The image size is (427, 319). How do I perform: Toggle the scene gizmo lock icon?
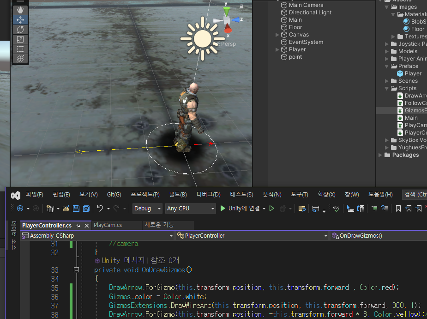coord(241,6)
